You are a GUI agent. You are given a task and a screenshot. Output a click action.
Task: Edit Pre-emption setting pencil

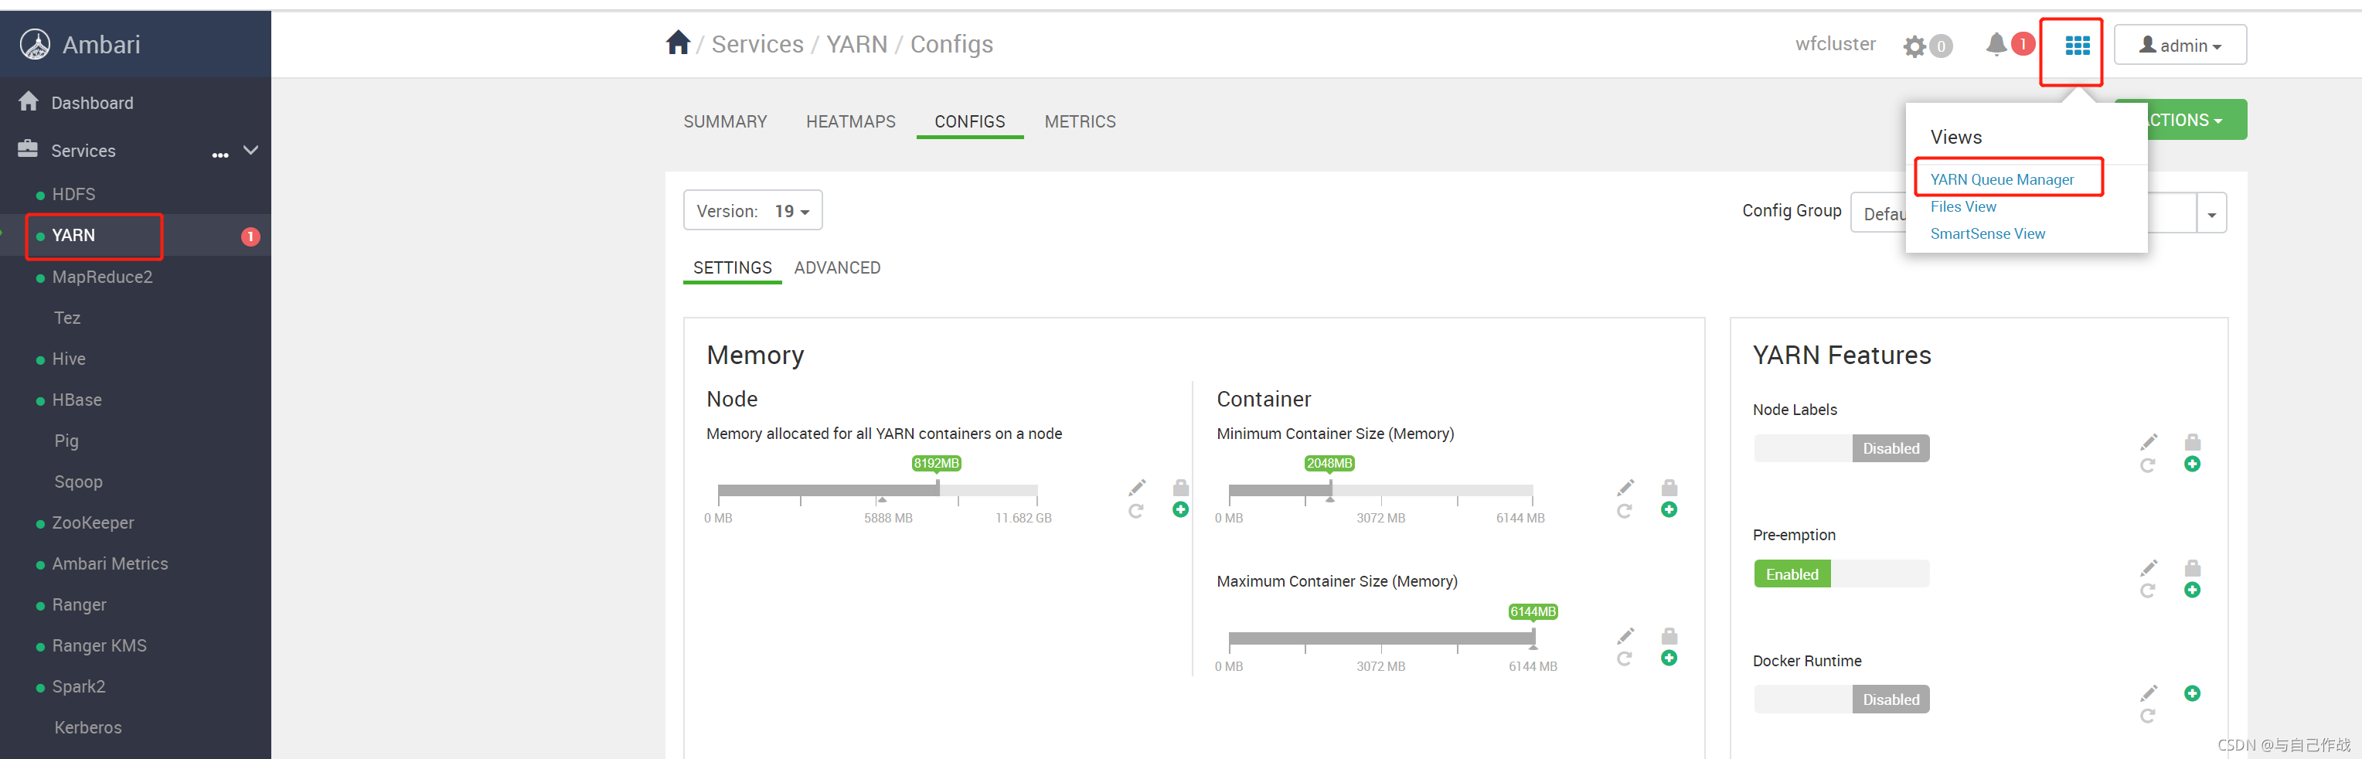click(x=2149, y=567)
